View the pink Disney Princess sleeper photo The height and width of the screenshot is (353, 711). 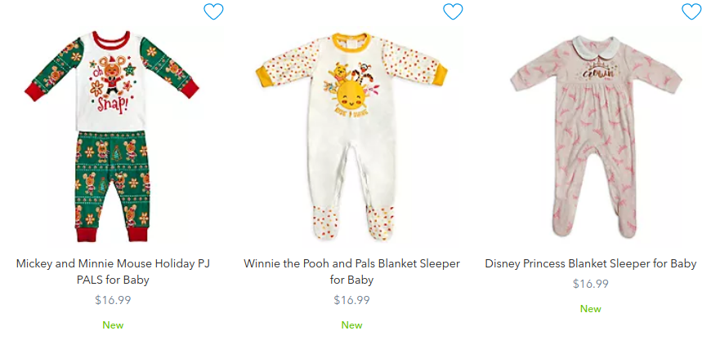pyautogui.click(x=596, y=136)
